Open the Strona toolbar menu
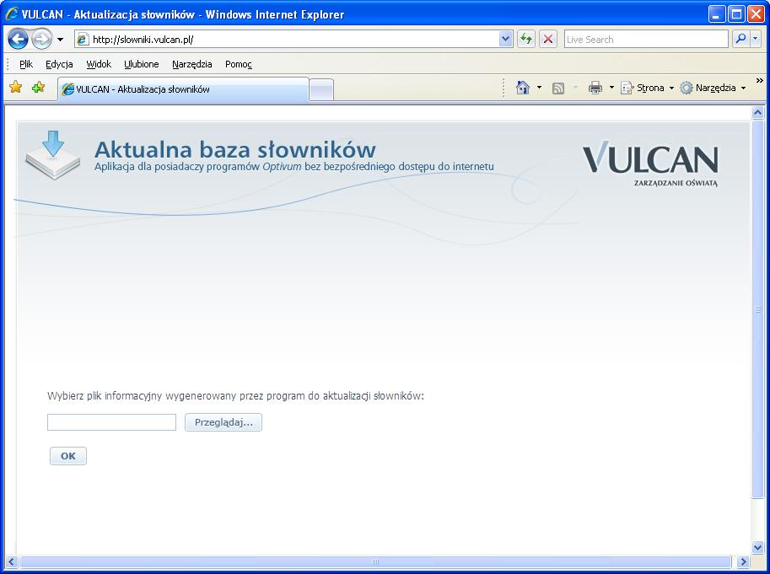770x574 pixels. tap(647, 88)
